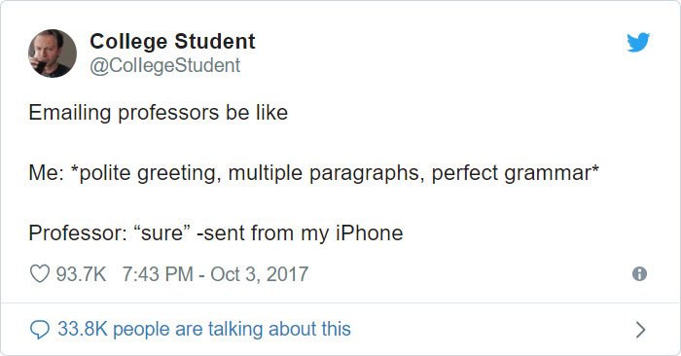This screenshot has height=356, width=681.
Task: Open the tweet info circle icon
Action: 639,274
